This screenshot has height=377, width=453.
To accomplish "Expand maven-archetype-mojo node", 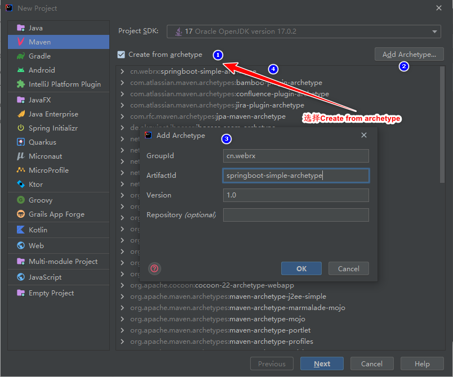I will [122, 319].
